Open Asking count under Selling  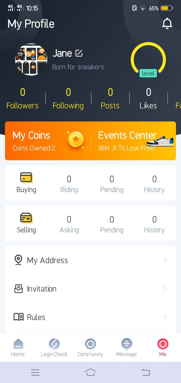[69, 224]
